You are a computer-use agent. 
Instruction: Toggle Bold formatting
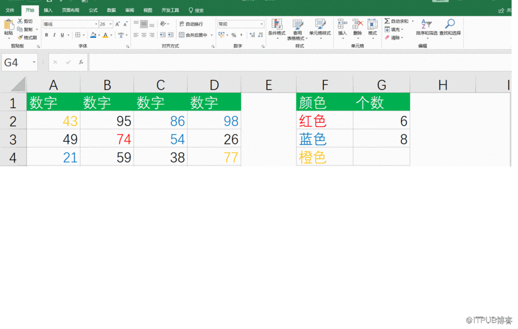[47, 35]
